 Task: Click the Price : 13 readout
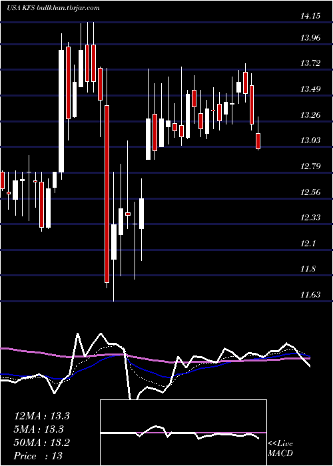39,455
